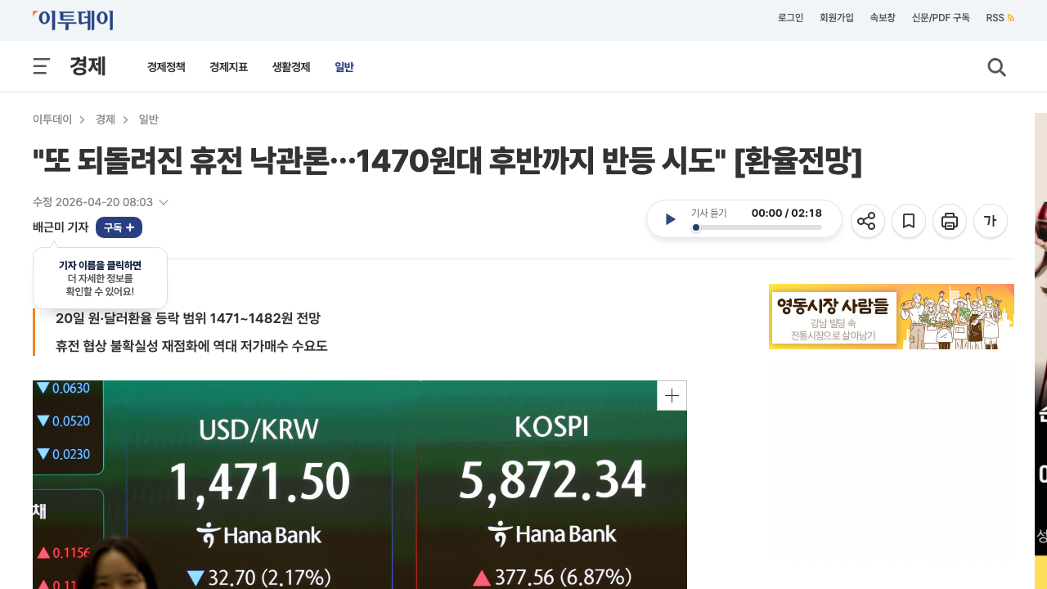The width and height of the screenshot is (1047, 589).
Task: Open 속보창 link
Action: coord(883,18)
